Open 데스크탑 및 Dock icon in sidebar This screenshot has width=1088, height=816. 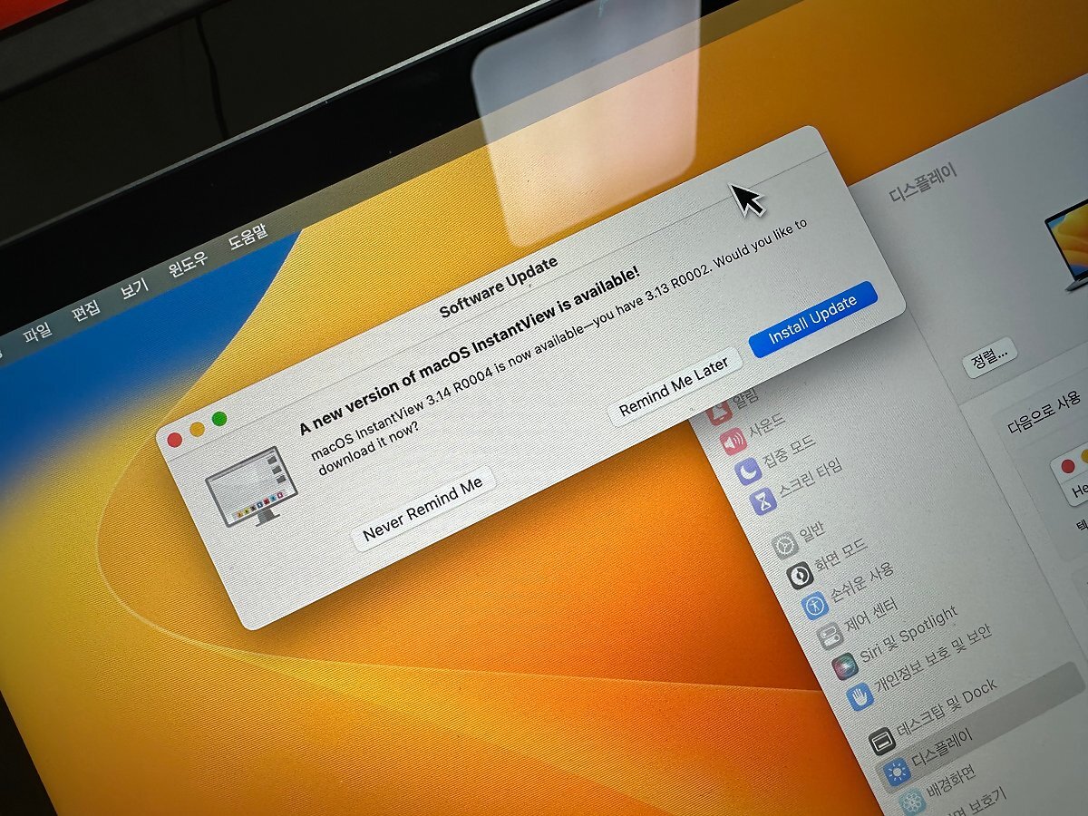click(x=881, y=743)
